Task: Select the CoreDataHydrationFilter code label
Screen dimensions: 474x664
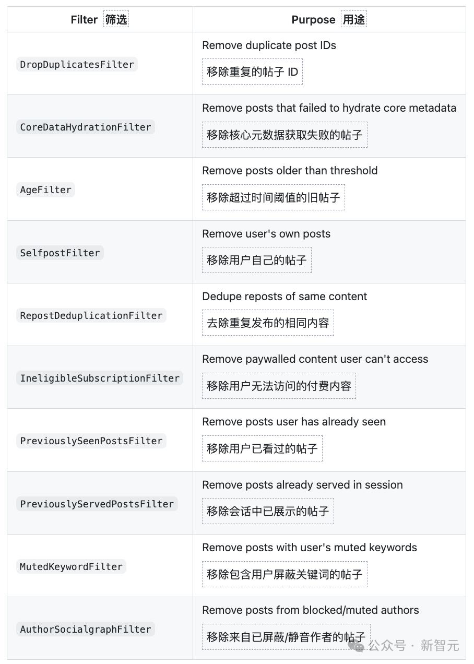Action: 86,127
